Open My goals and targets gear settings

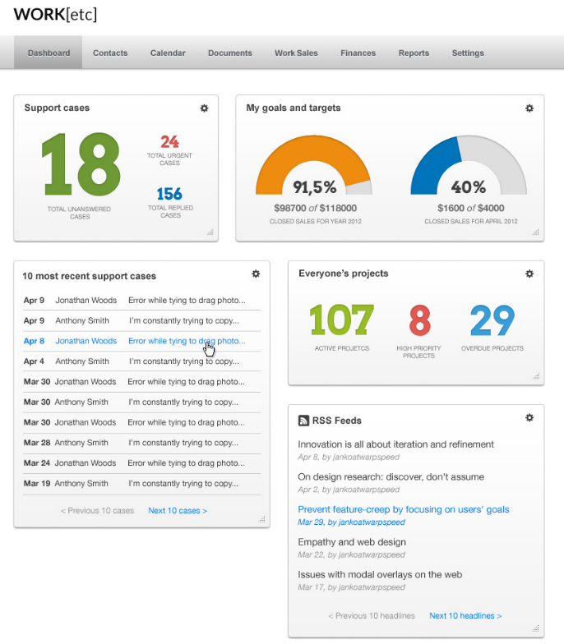click(529, 108)
